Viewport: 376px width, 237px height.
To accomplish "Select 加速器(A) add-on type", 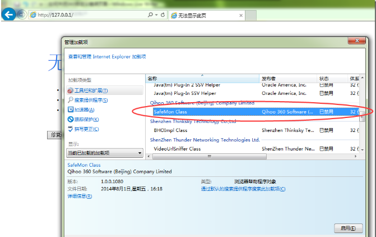I will (84, 110).
